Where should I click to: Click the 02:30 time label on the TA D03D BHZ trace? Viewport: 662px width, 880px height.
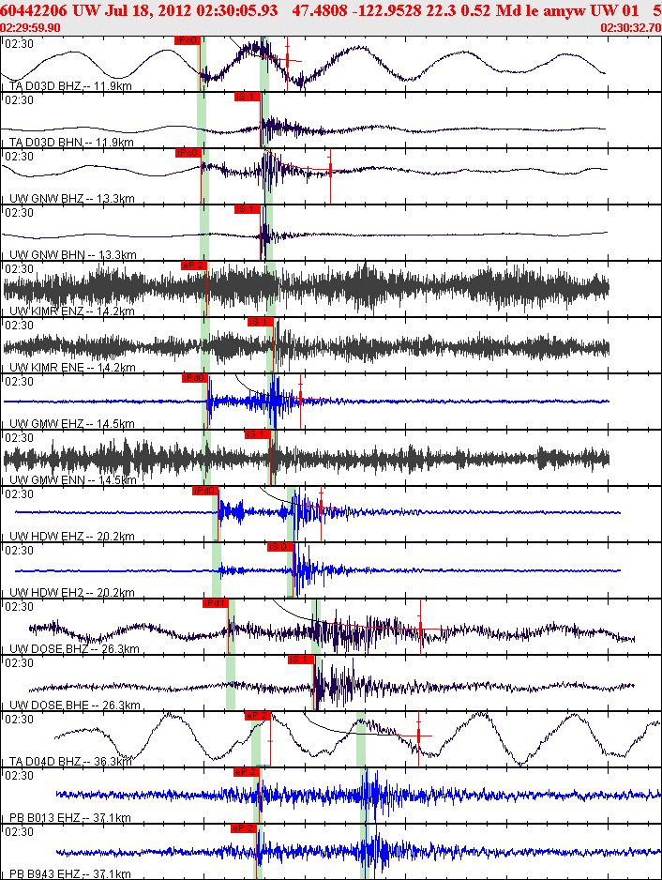point(19,44)
